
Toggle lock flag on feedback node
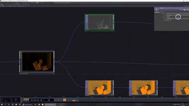(87, 87)
